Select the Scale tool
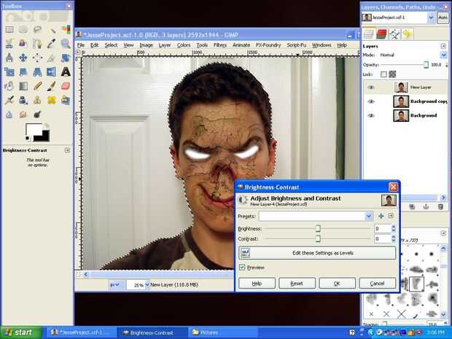This screenshot has height=339, width=452. coord(9,71)
